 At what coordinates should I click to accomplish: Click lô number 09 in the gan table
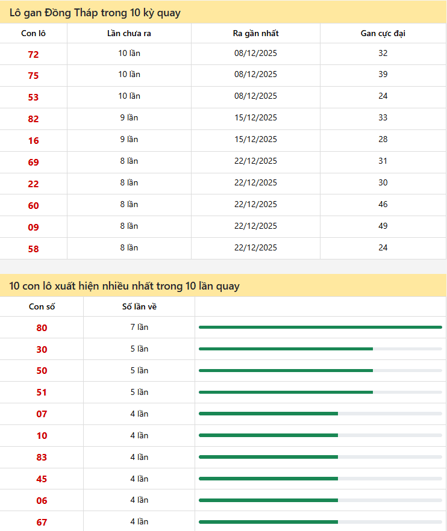[33, 227]
